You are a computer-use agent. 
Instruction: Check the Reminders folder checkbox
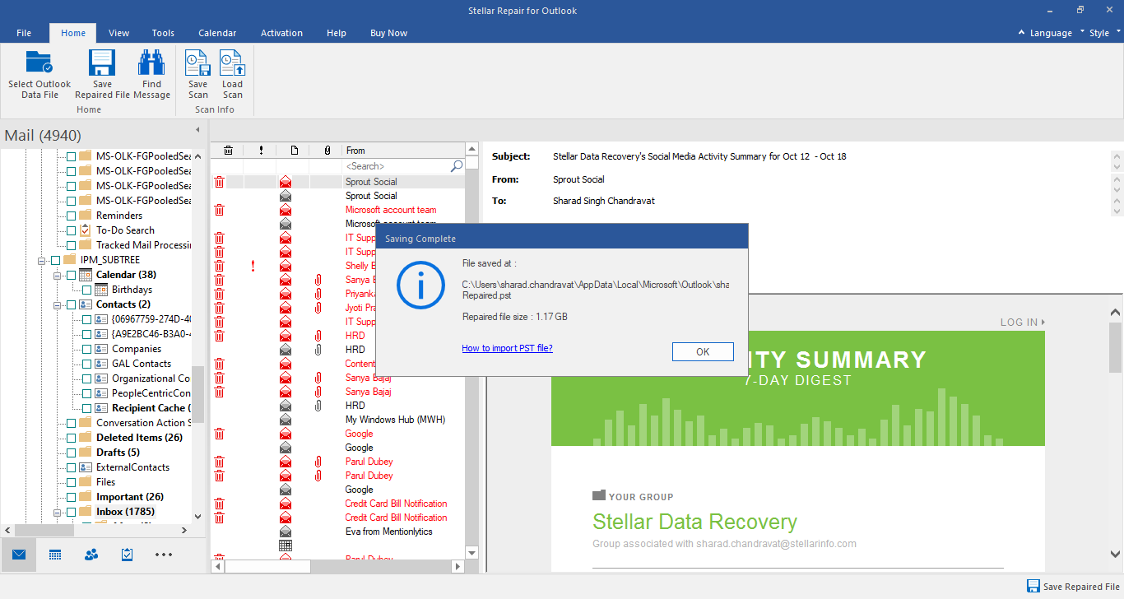(x=71, y=216)
